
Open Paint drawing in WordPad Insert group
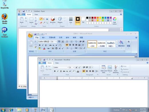[x=116, y=69]
